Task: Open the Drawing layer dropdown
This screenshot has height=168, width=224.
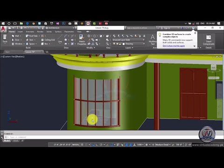Action: [x=128, y=44]
